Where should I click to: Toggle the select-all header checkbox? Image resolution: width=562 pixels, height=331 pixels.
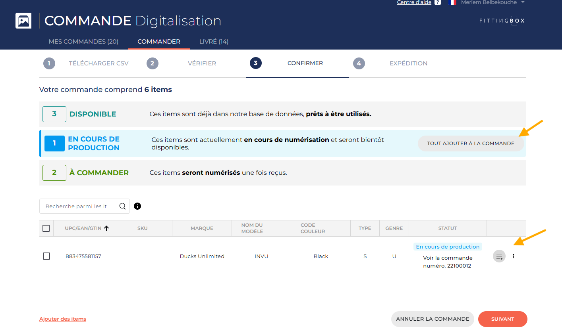click(46, 228)
